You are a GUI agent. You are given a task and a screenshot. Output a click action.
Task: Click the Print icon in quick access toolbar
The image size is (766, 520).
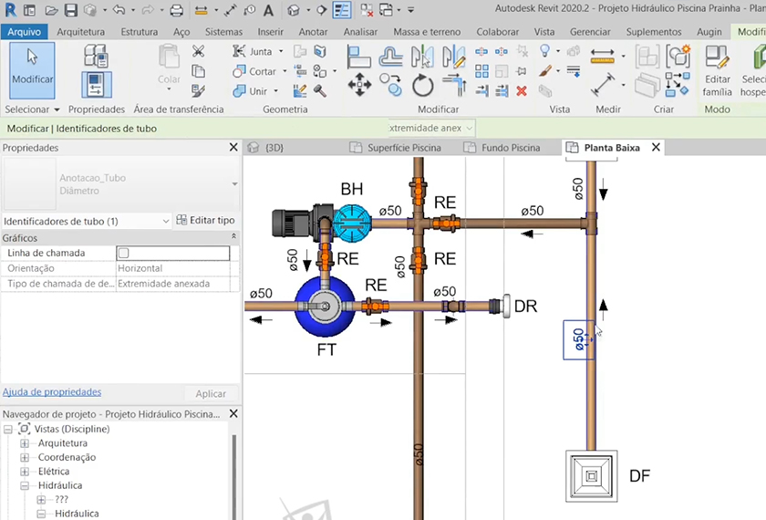176,11
